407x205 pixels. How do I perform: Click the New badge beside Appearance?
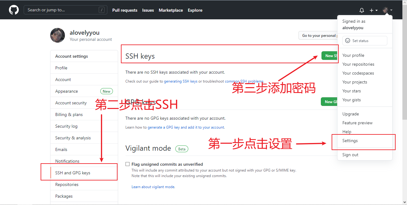pyautogui.click(x=106, y=91)
